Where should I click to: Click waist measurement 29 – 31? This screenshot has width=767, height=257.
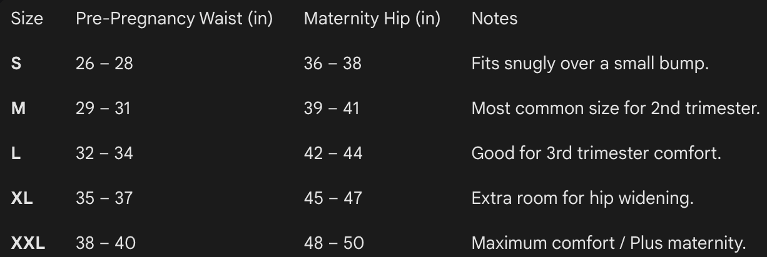pyautogui.click(x=103, y=108)
